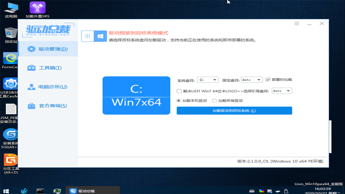The height and width of the screenshot is (194, 345).
Task: Uncheck 部署时加载 checkbox
Action: coord(268,79)
